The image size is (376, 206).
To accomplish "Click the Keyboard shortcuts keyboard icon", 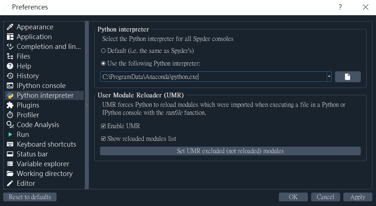I will click(10, 144).
